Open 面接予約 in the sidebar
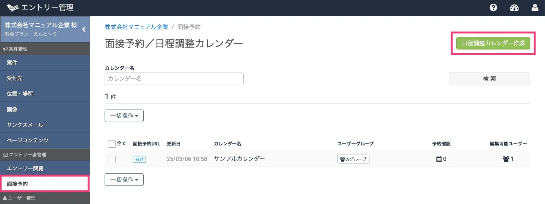 pyautogui.click(x=44, y=184)
